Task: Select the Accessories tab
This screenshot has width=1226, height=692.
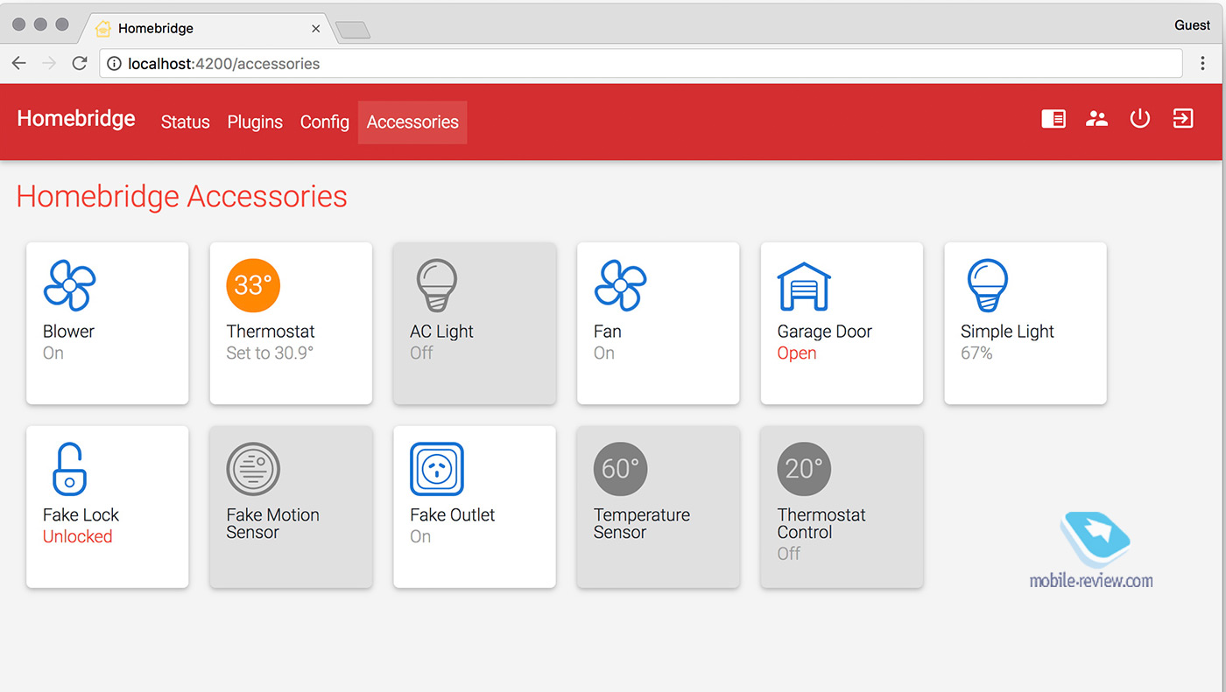Action: (412, 122)
